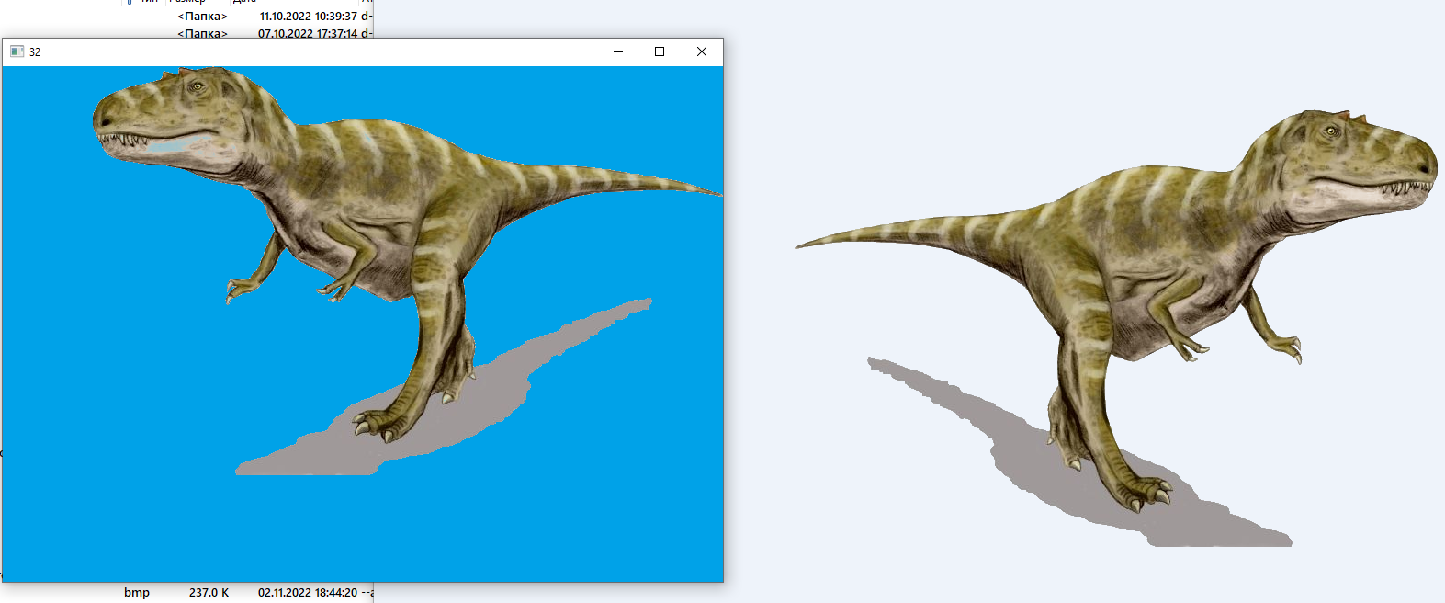Select the date 07.10.2022 17:37:14 in the file list

pyautogui.click(x=308, y=33)
